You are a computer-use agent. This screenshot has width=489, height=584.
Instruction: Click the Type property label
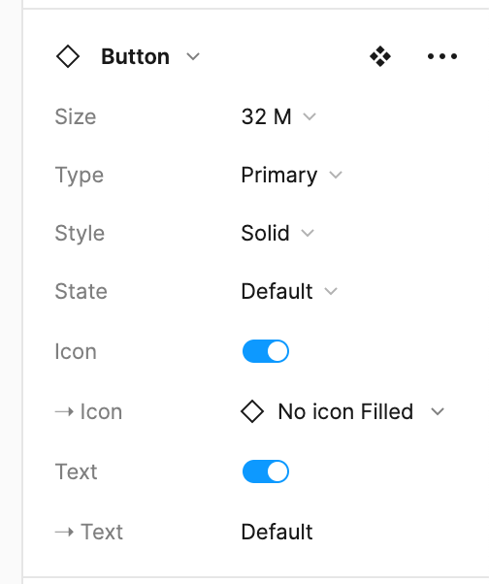[80, 176]
